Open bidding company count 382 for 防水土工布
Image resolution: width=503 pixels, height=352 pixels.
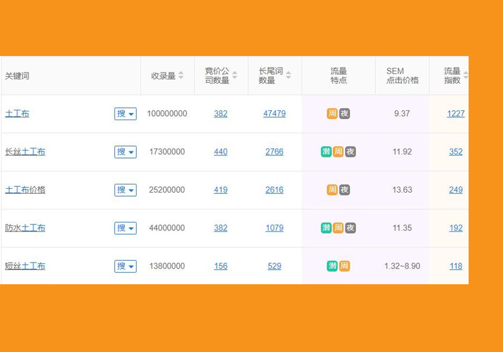[x=221, y=228]
